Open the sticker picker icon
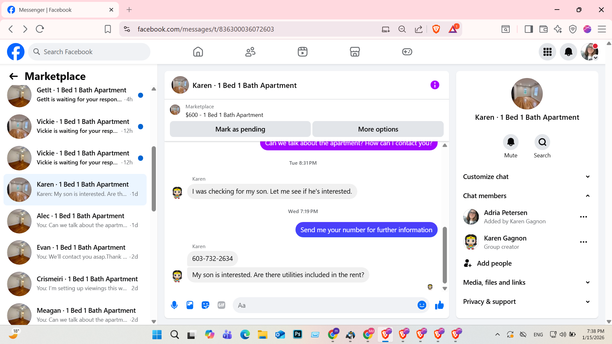Screen dimensions: 612x344 click(x=206, y=305)
